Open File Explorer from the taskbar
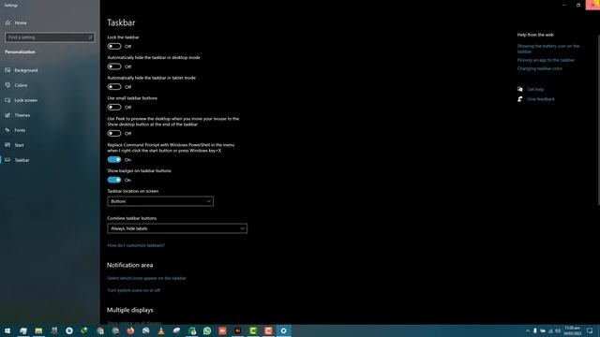600x337 pixels. tap(38, 330)
